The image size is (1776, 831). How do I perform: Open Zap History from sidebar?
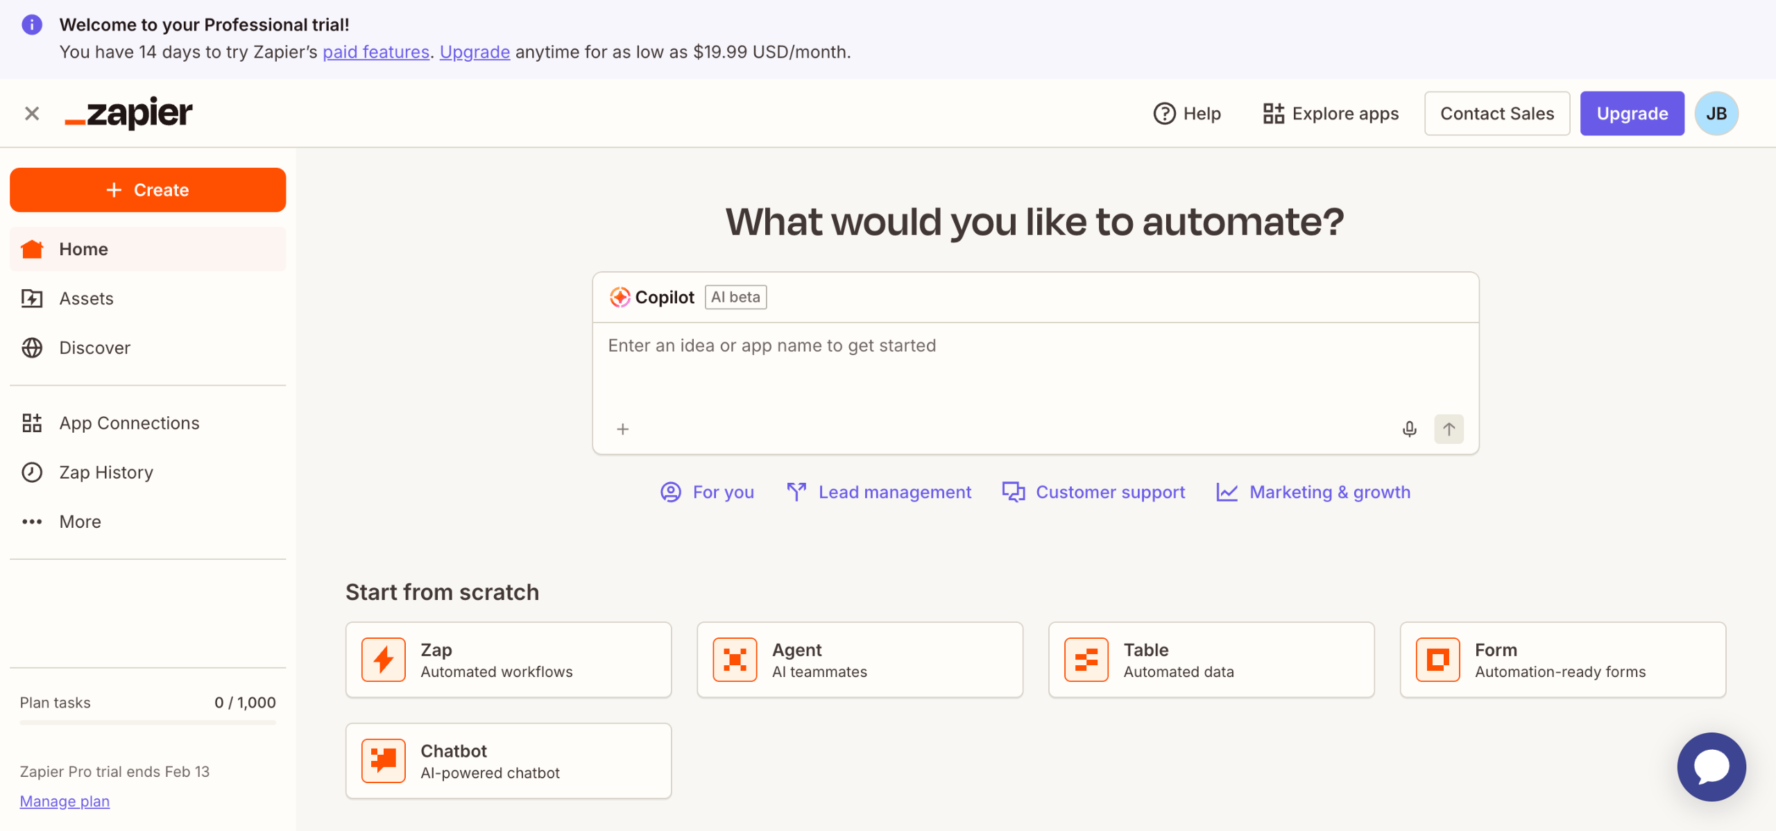click(105, 472)
